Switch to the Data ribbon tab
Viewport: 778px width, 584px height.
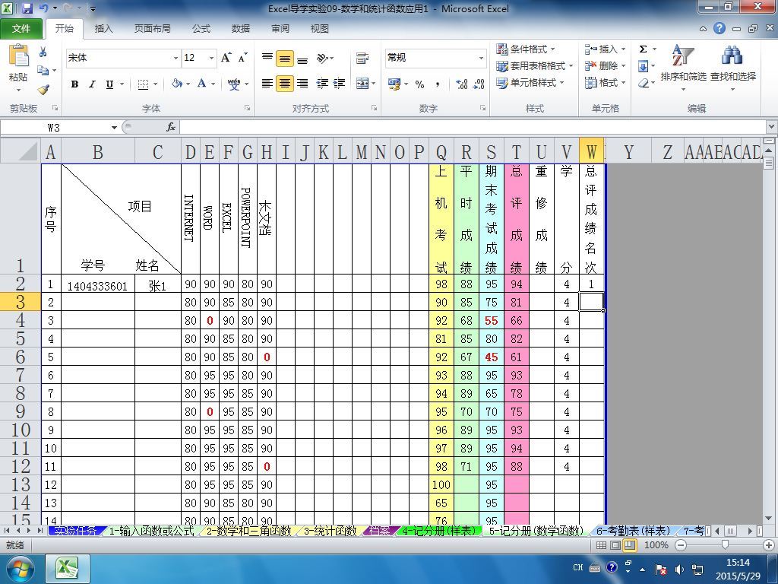241,29
